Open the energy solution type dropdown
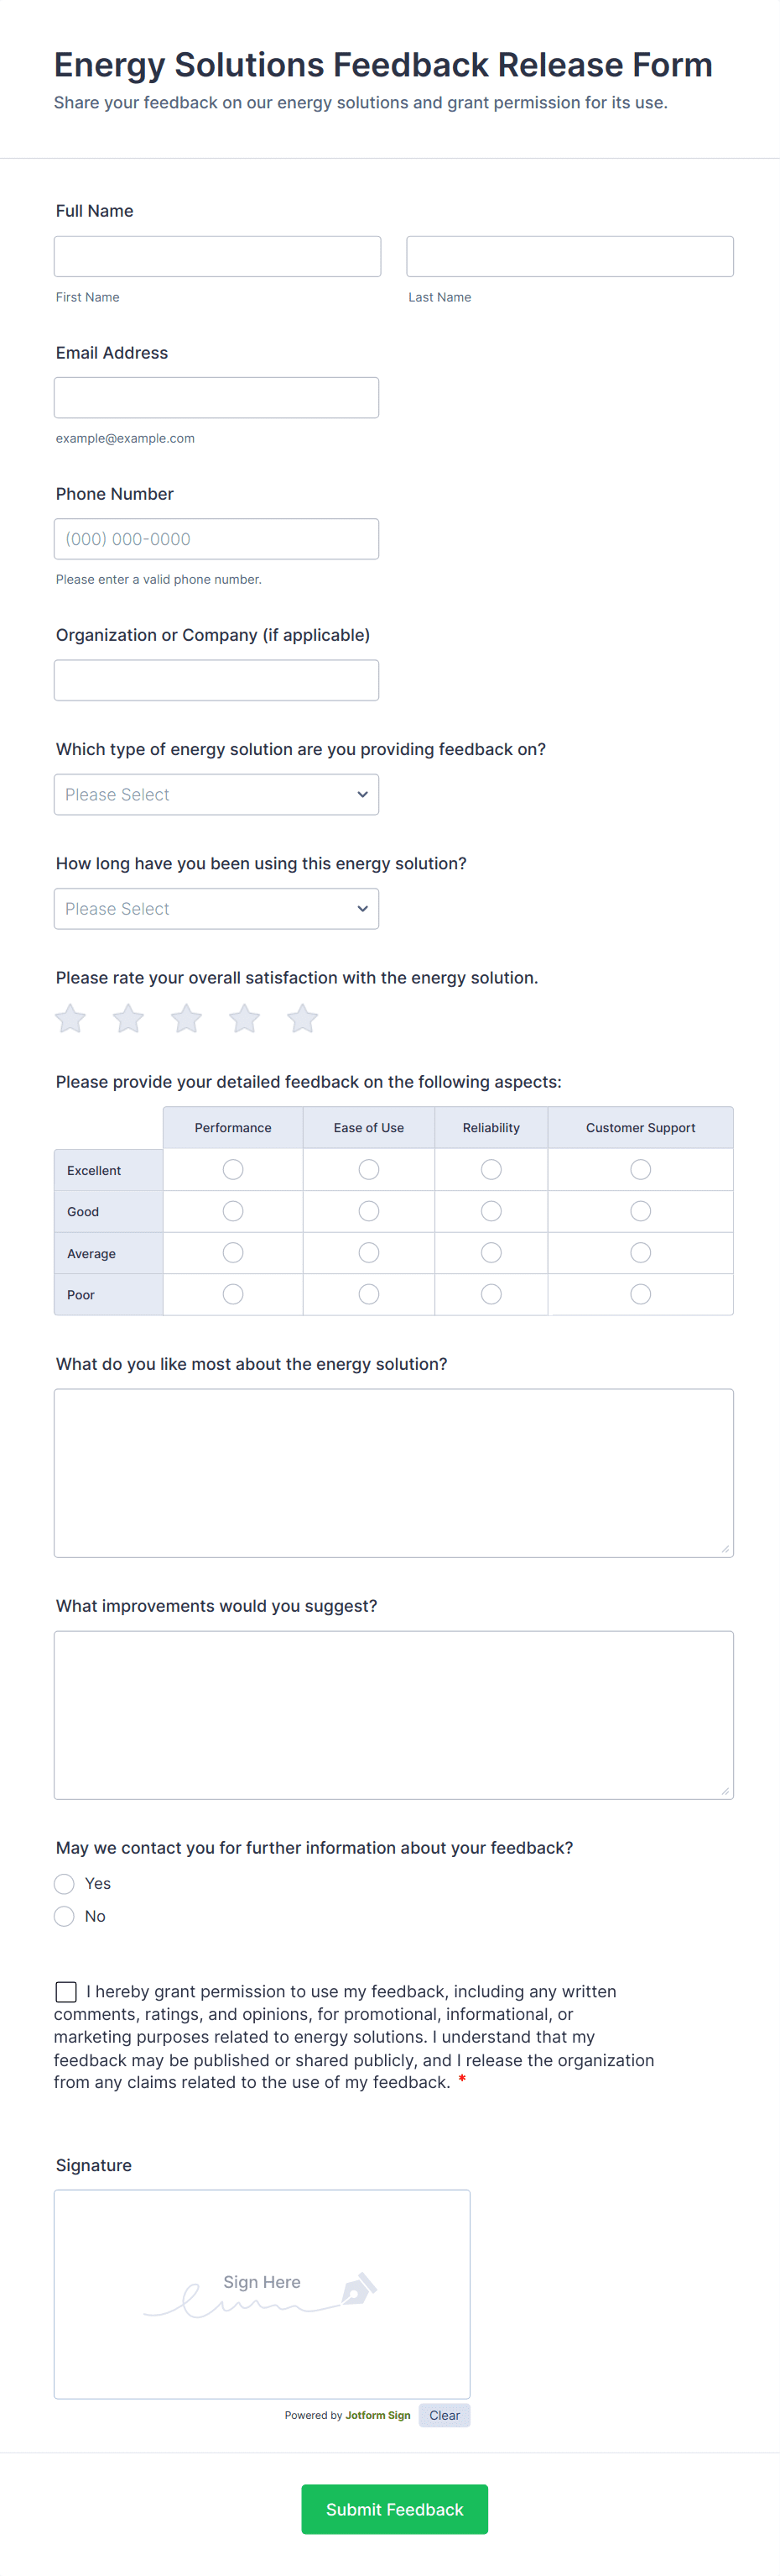The width and height of the screenshot is (780, 2576). (x=216, y=794)
